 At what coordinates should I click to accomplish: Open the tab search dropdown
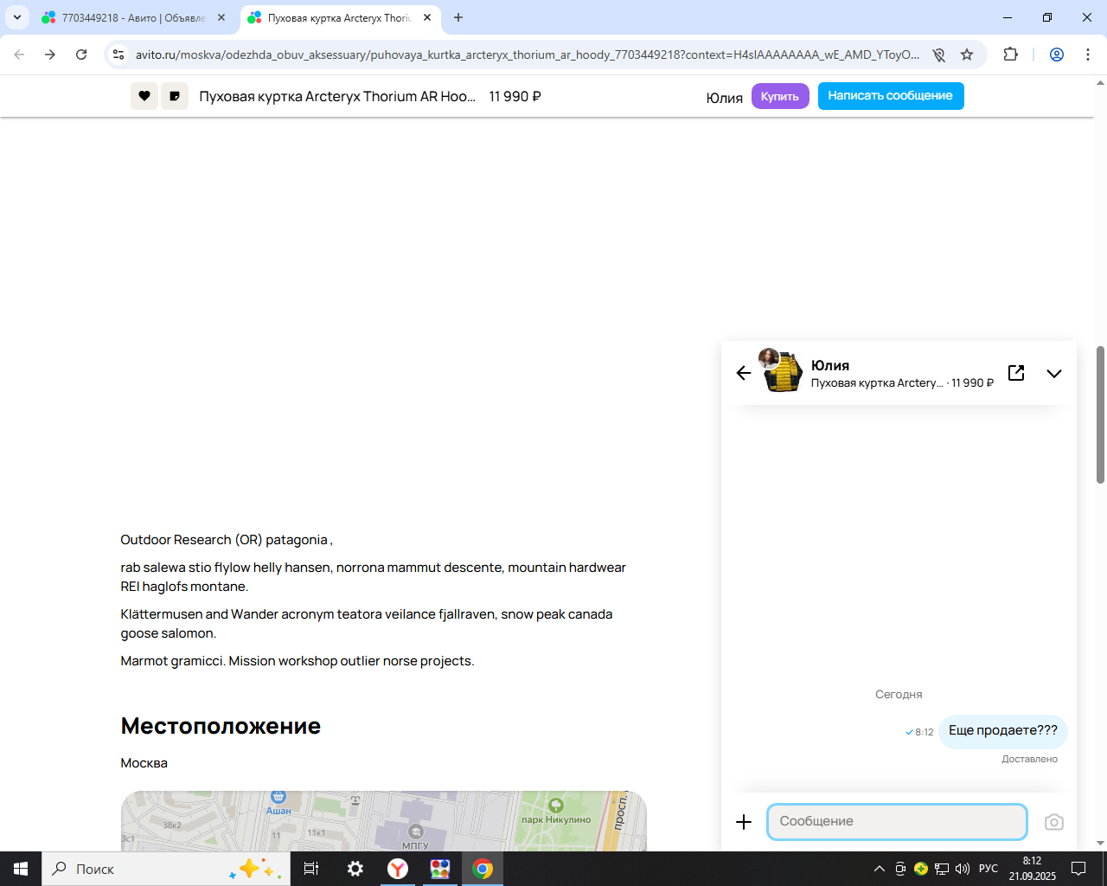point(17,17)
